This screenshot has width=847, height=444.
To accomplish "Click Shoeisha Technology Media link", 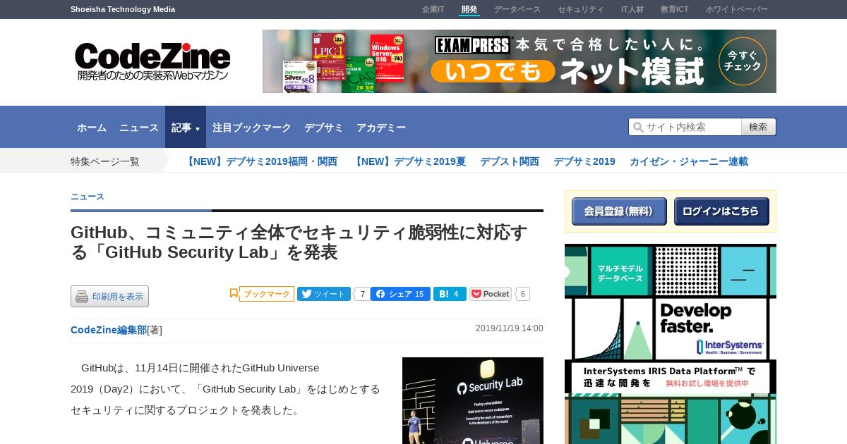I will (x=123, y=9).
